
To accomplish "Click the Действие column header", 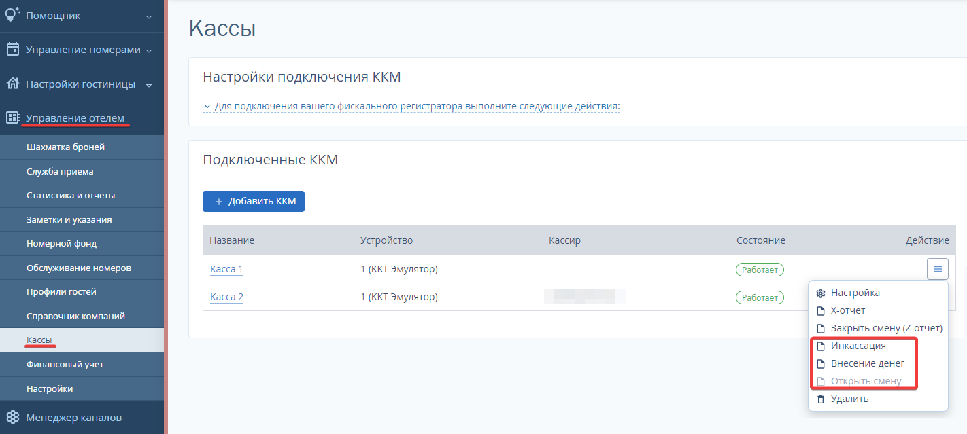I will pos(928,240).
